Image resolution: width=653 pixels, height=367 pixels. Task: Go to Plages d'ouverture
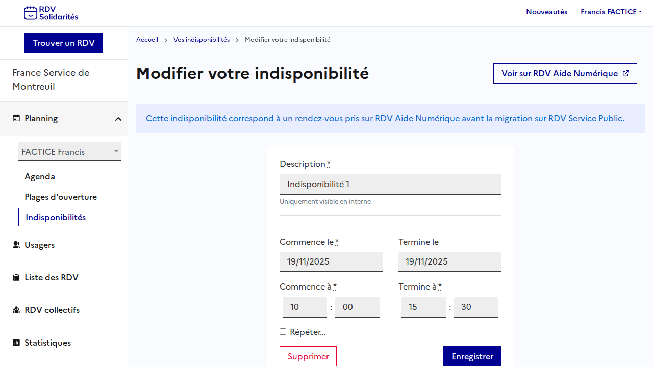pyautogui.click(x=61, y=197)
